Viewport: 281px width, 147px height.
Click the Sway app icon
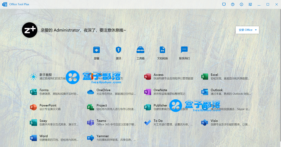pyautogui.click(x=33, y=123)
